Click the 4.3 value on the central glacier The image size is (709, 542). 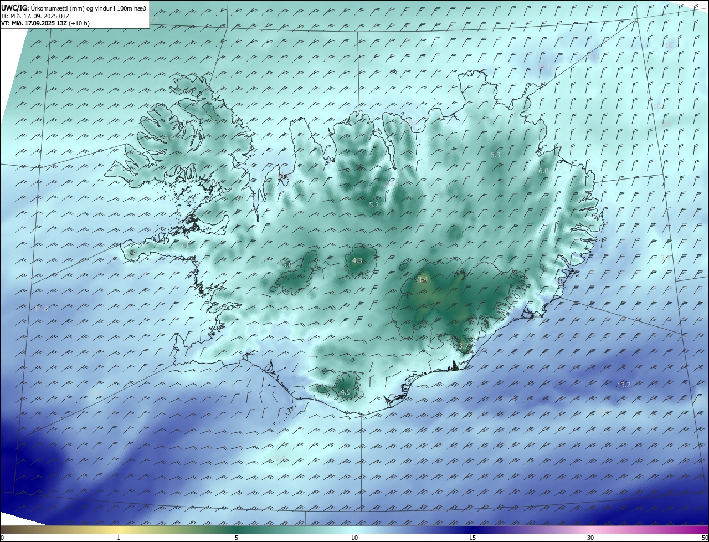point(357,260)
